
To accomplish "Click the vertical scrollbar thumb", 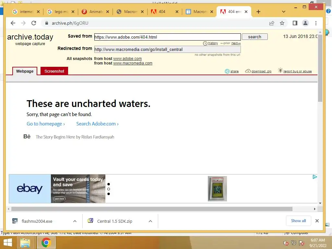I will 320,68.
